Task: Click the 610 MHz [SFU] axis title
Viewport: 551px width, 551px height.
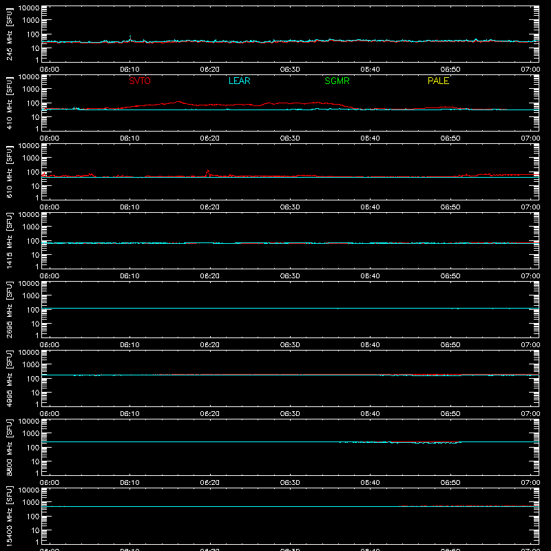Action: (x=9, y=171)
